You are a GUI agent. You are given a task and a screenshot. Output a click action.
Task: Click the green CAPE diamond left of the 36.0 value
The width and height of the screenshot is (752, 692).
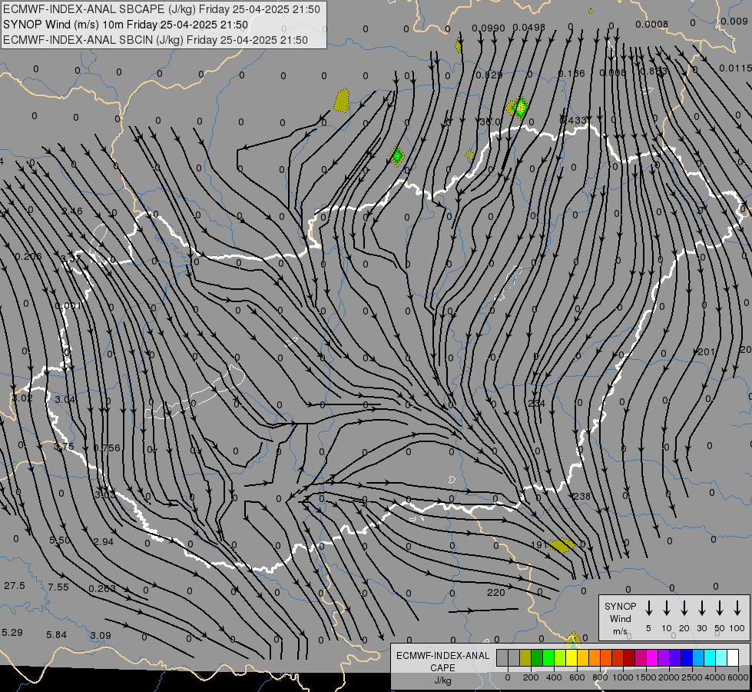pos(397,155)
